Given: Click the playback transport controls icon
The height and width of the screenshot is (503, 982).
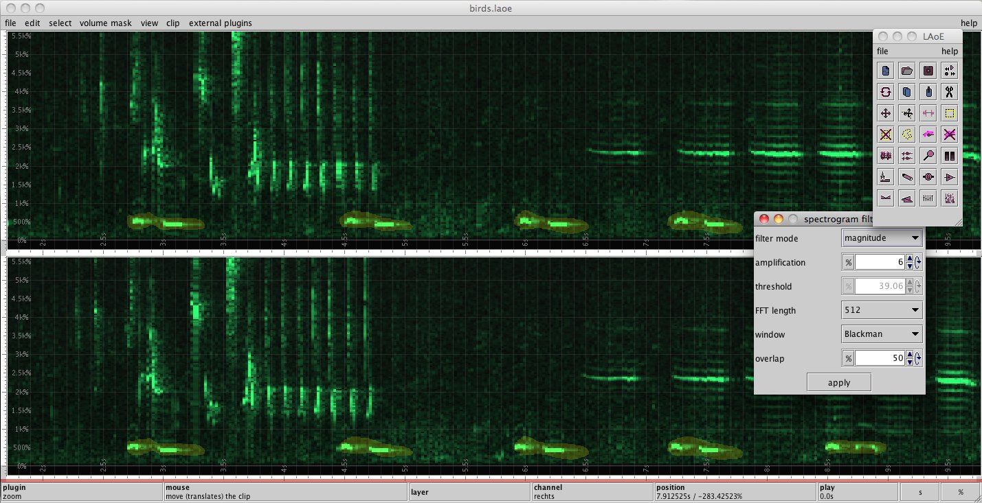Looking at the screenshot, I should (x=950, y=71).
